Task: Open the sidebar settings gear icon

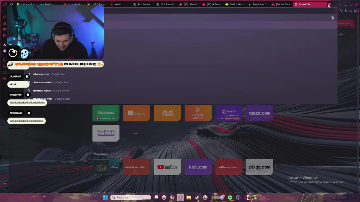Action: 4,79
